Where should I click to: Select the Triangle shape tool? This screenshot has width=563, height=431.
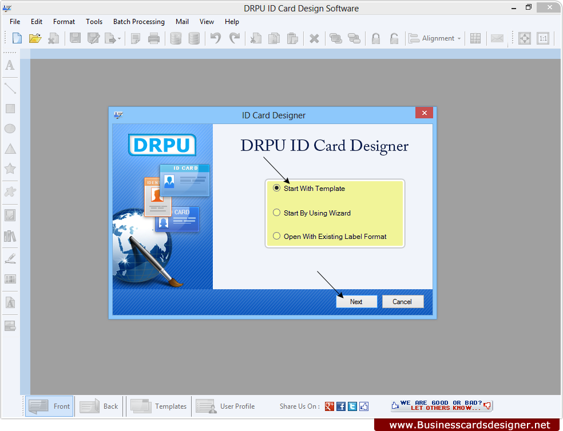pos(10,149)
